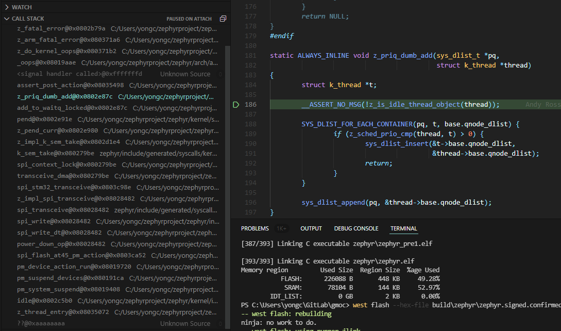The width and height of the screenshot is (561, 331).
Task: Click the PAUSED ON ATTACH status label
Action: point(189,19)
